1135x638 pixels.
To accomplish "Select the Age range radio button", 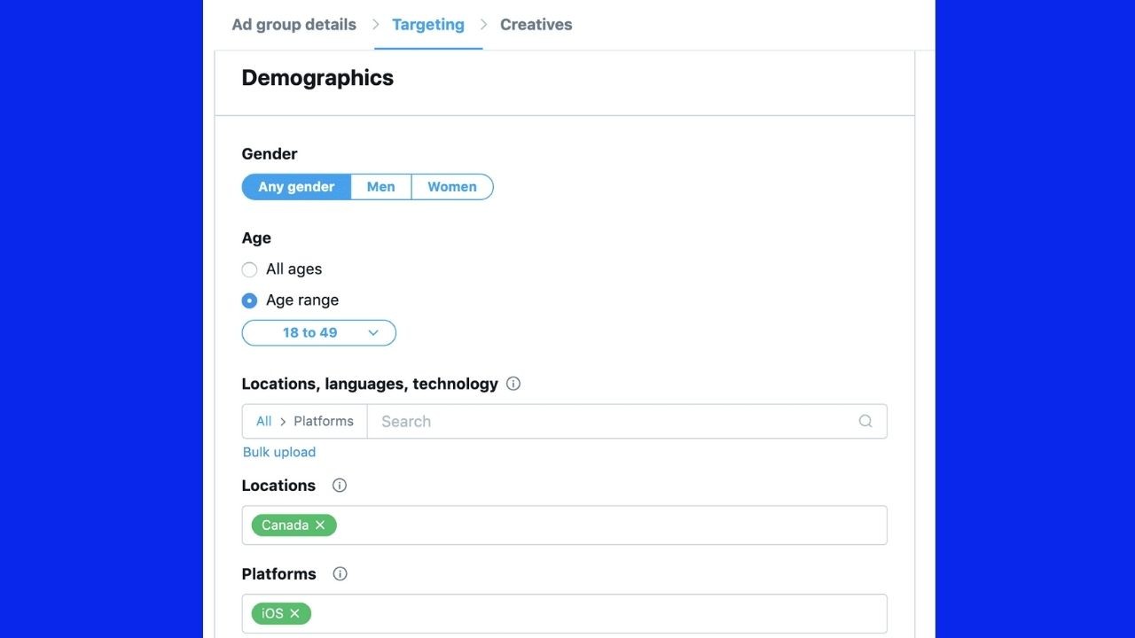I will 249,300.
